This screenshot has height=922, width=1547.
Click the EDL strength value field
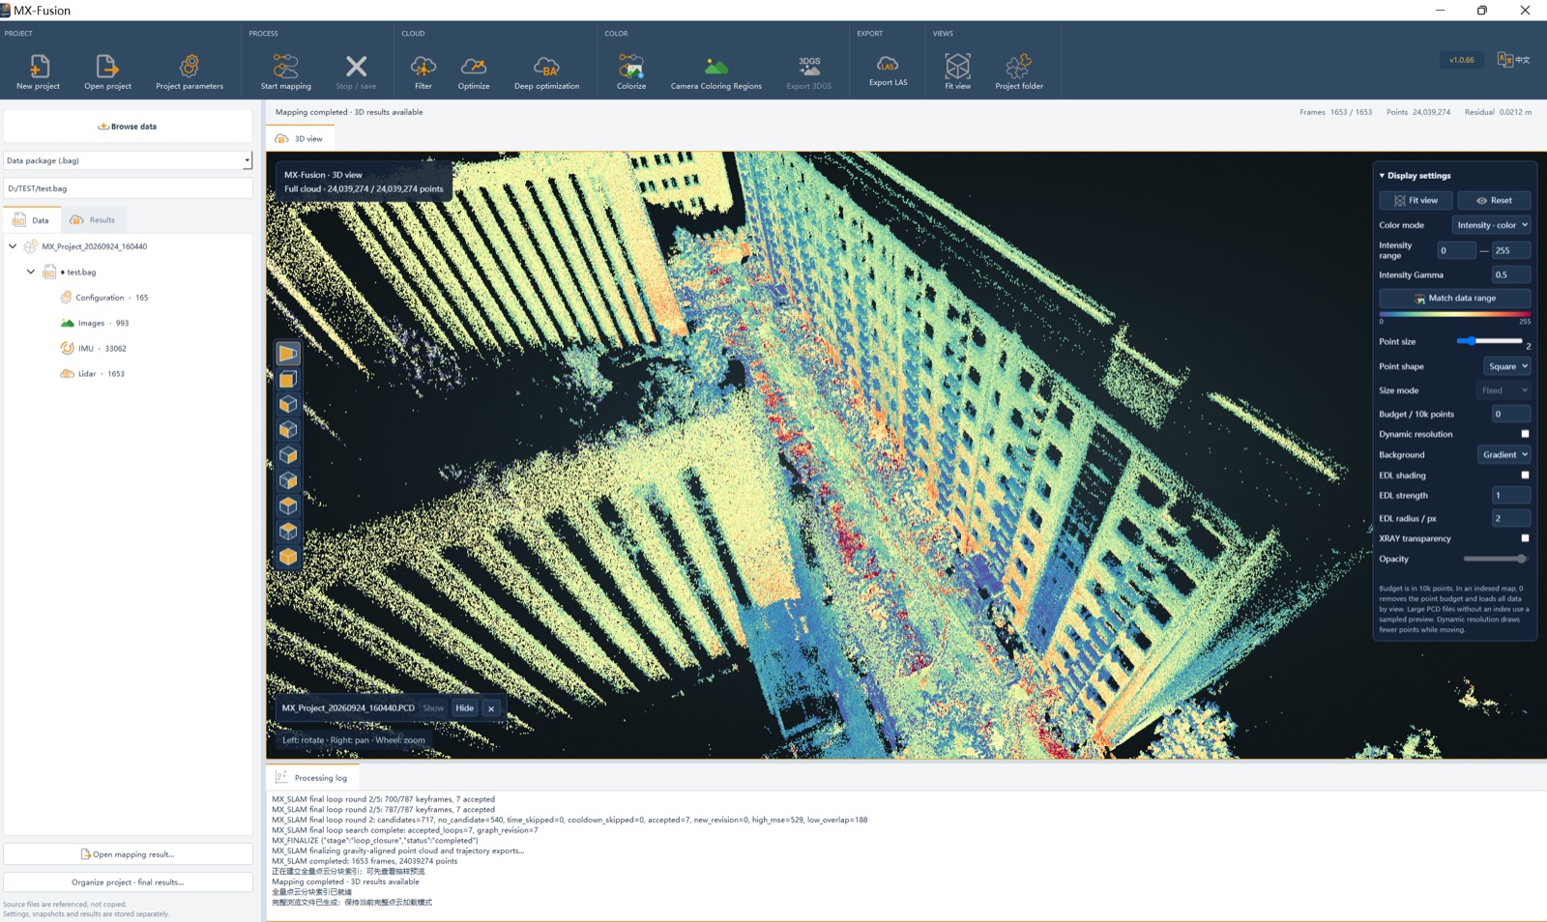tap(1511, 495)
